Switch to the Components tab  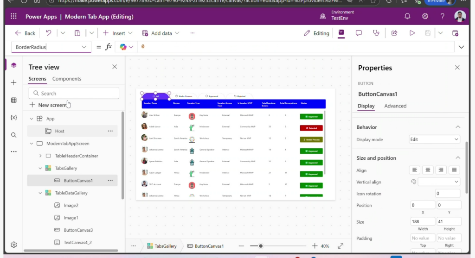point(67,79)
